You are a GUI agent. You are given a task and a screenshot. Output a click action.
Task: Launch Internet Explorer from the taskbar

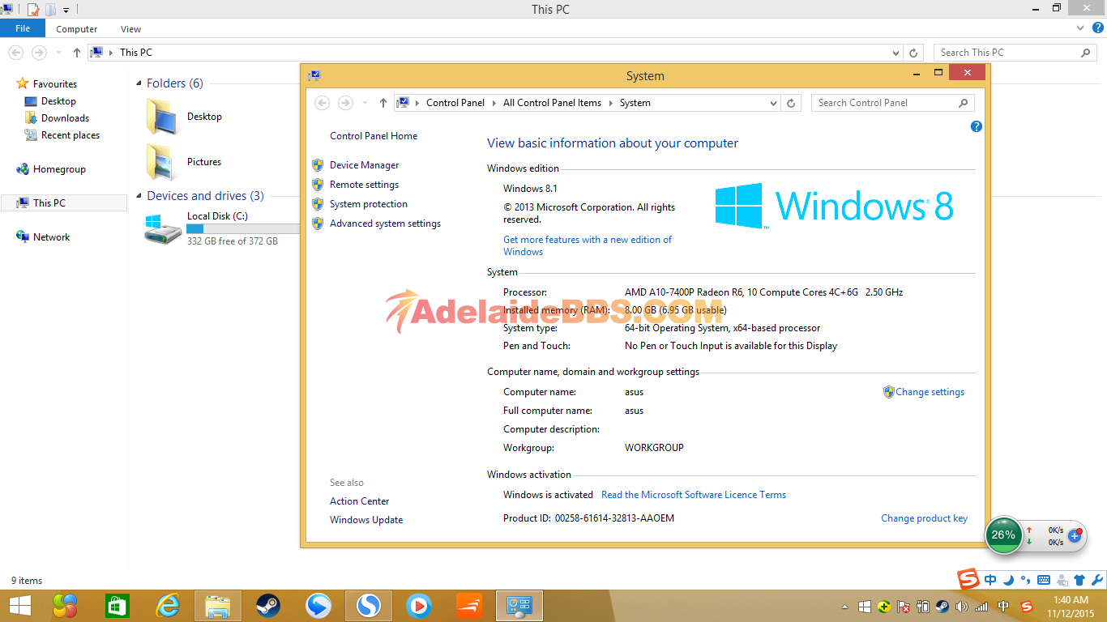click(169, 605)
